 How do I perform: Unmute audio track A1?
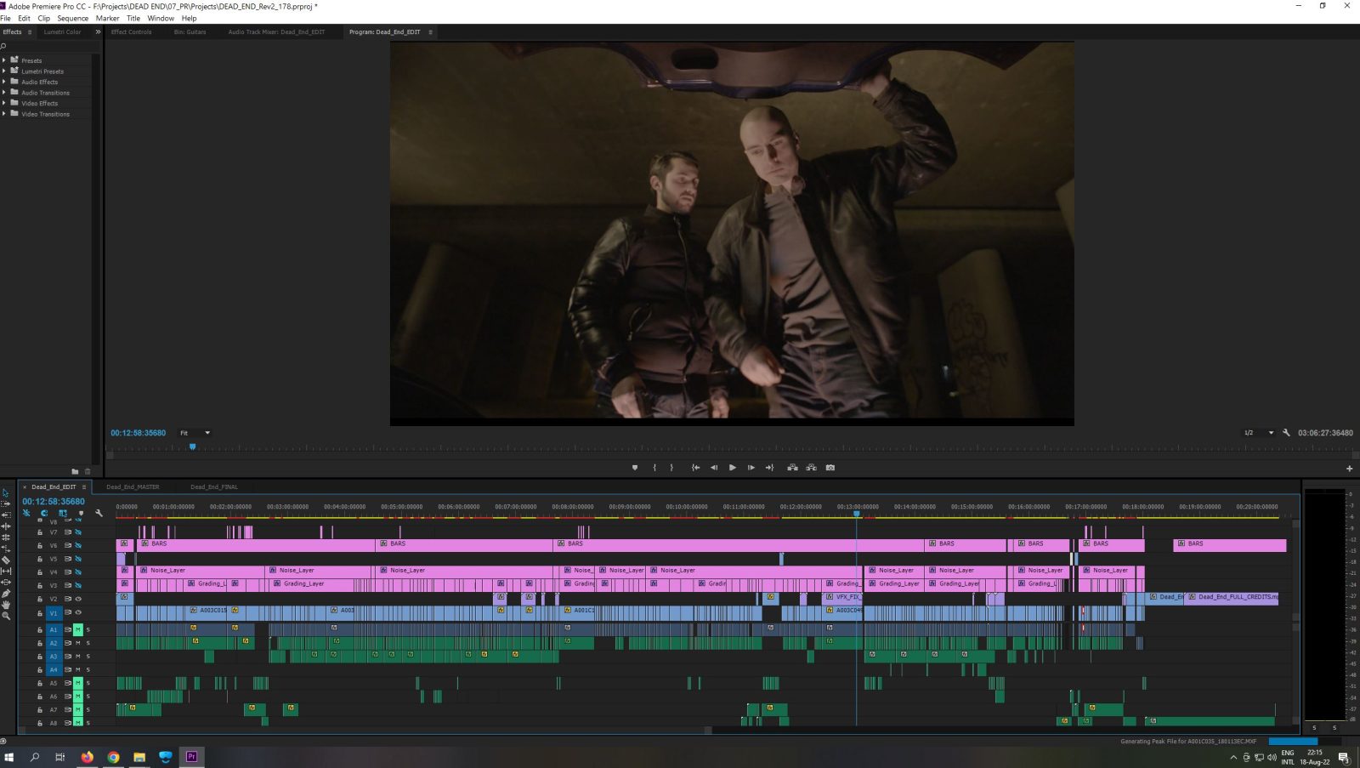coord(78,629)
